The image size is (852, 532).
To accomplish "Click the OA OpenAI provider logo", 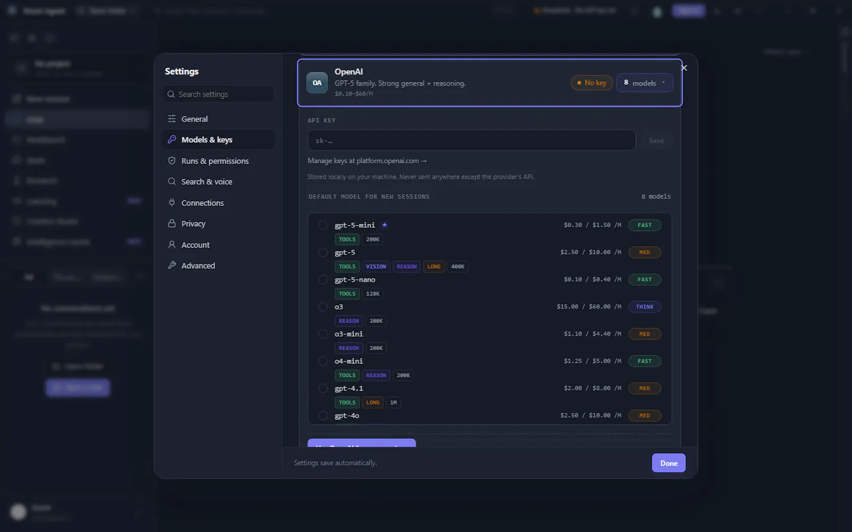I will pos(317,82).
